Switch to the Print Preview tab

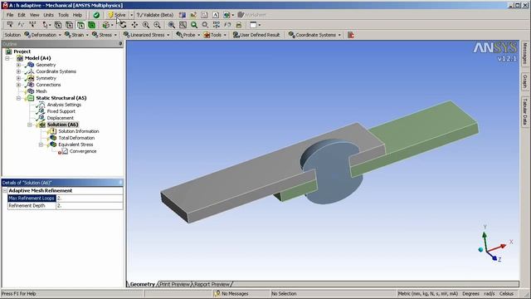tap(175, 284)
